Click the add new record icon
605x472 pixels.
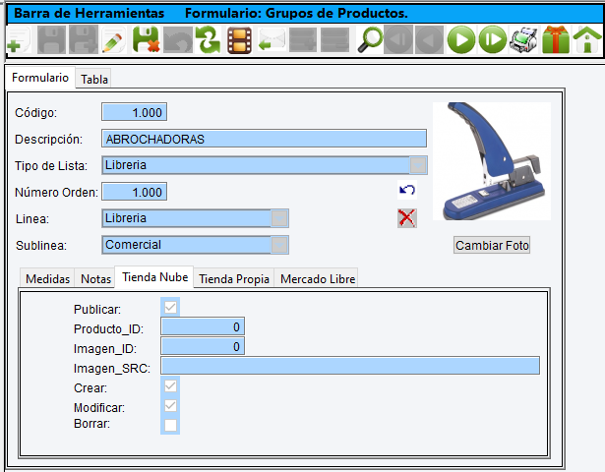coord(18,39)
